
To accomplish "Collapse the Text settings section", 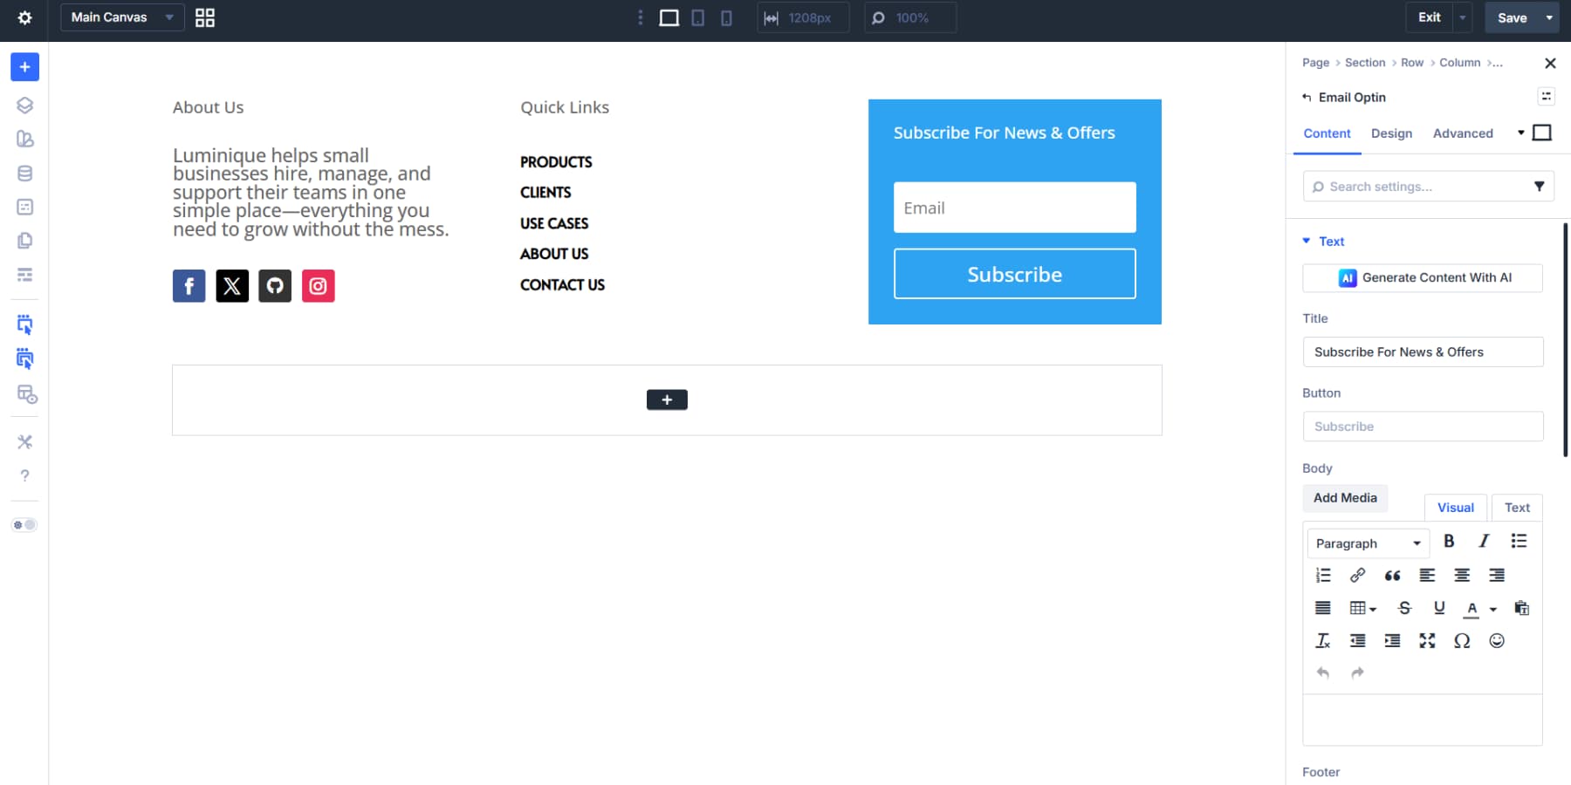I will tap(1306, 241).
